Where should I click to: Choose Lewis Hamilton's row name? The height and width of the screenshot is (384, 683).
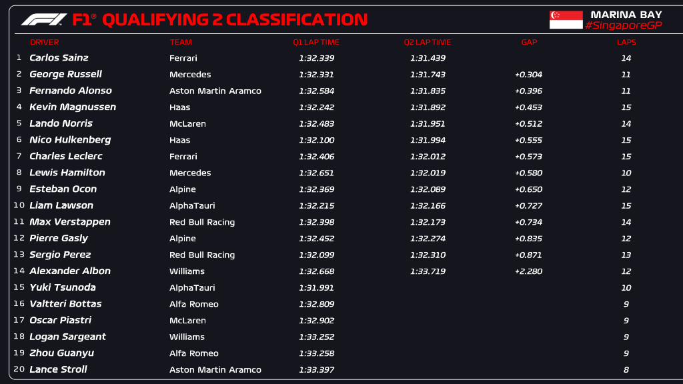pyautogui.click(x=67, y=173)
